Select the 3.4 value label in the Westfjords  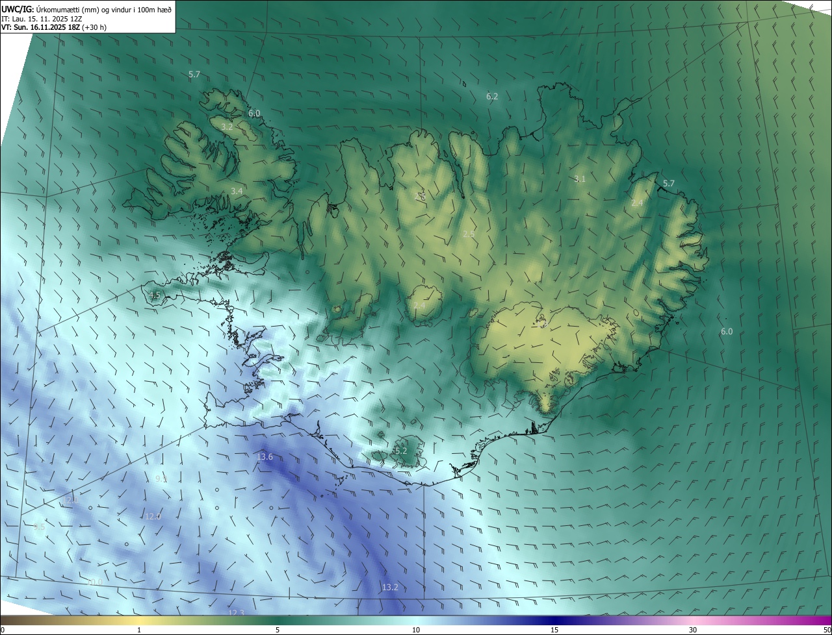click(237, 192)
